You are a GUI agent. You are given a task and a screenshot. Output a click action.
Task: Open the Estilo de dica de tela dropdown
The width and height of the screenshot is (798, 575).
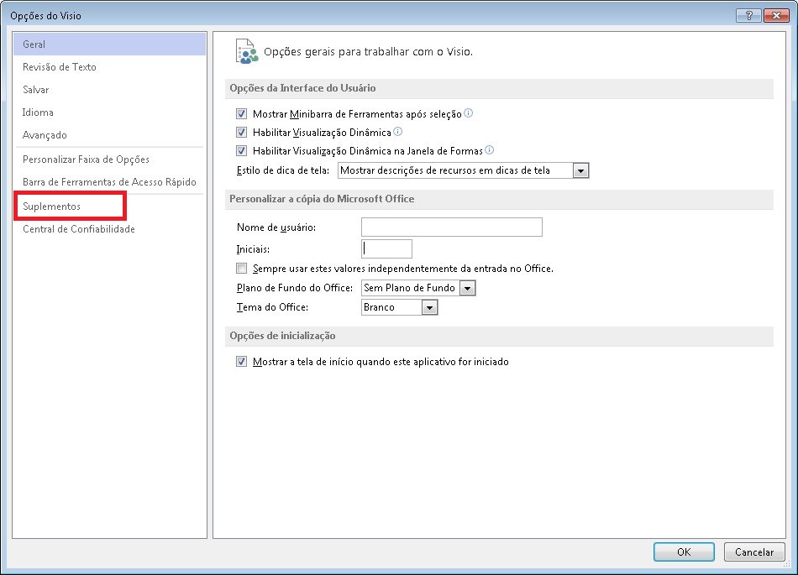pos(580,170)
